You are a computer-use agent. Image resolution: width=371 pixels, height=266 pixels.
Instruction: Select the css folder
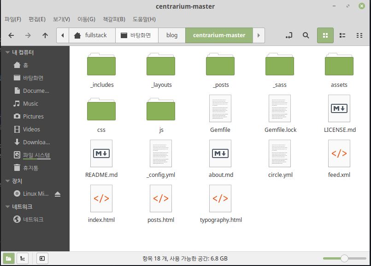click(x=101, y=115)
